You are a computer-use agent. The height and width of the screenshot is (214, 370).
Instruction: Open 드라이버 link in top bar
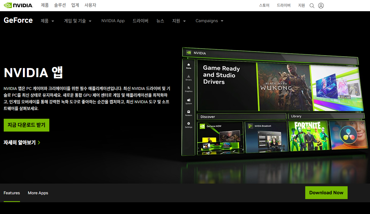click(x=284, y=5)
